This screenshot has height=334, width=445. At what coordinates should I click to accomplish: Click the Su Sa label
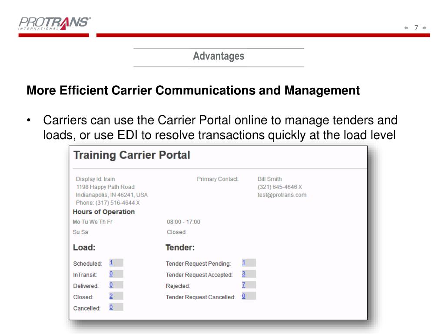(80, 232)
